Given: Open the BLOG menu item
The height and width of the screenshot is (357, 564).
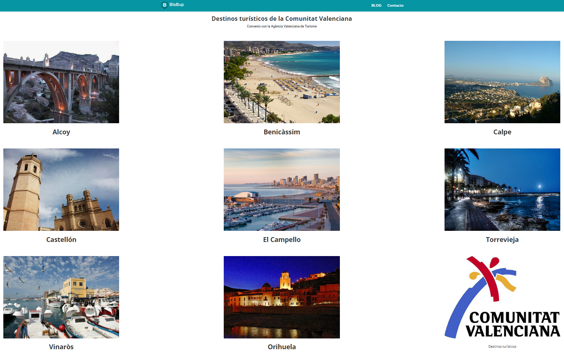Looking at the screenshot, I should coord(376,6).
